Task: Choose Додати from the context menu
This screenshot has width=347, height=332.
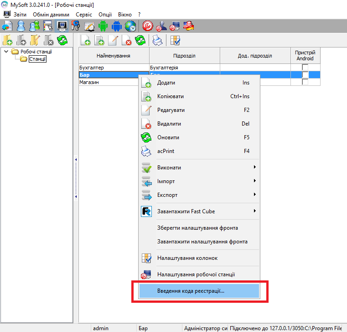Action: pyautogui.click(x=199, y=83)
